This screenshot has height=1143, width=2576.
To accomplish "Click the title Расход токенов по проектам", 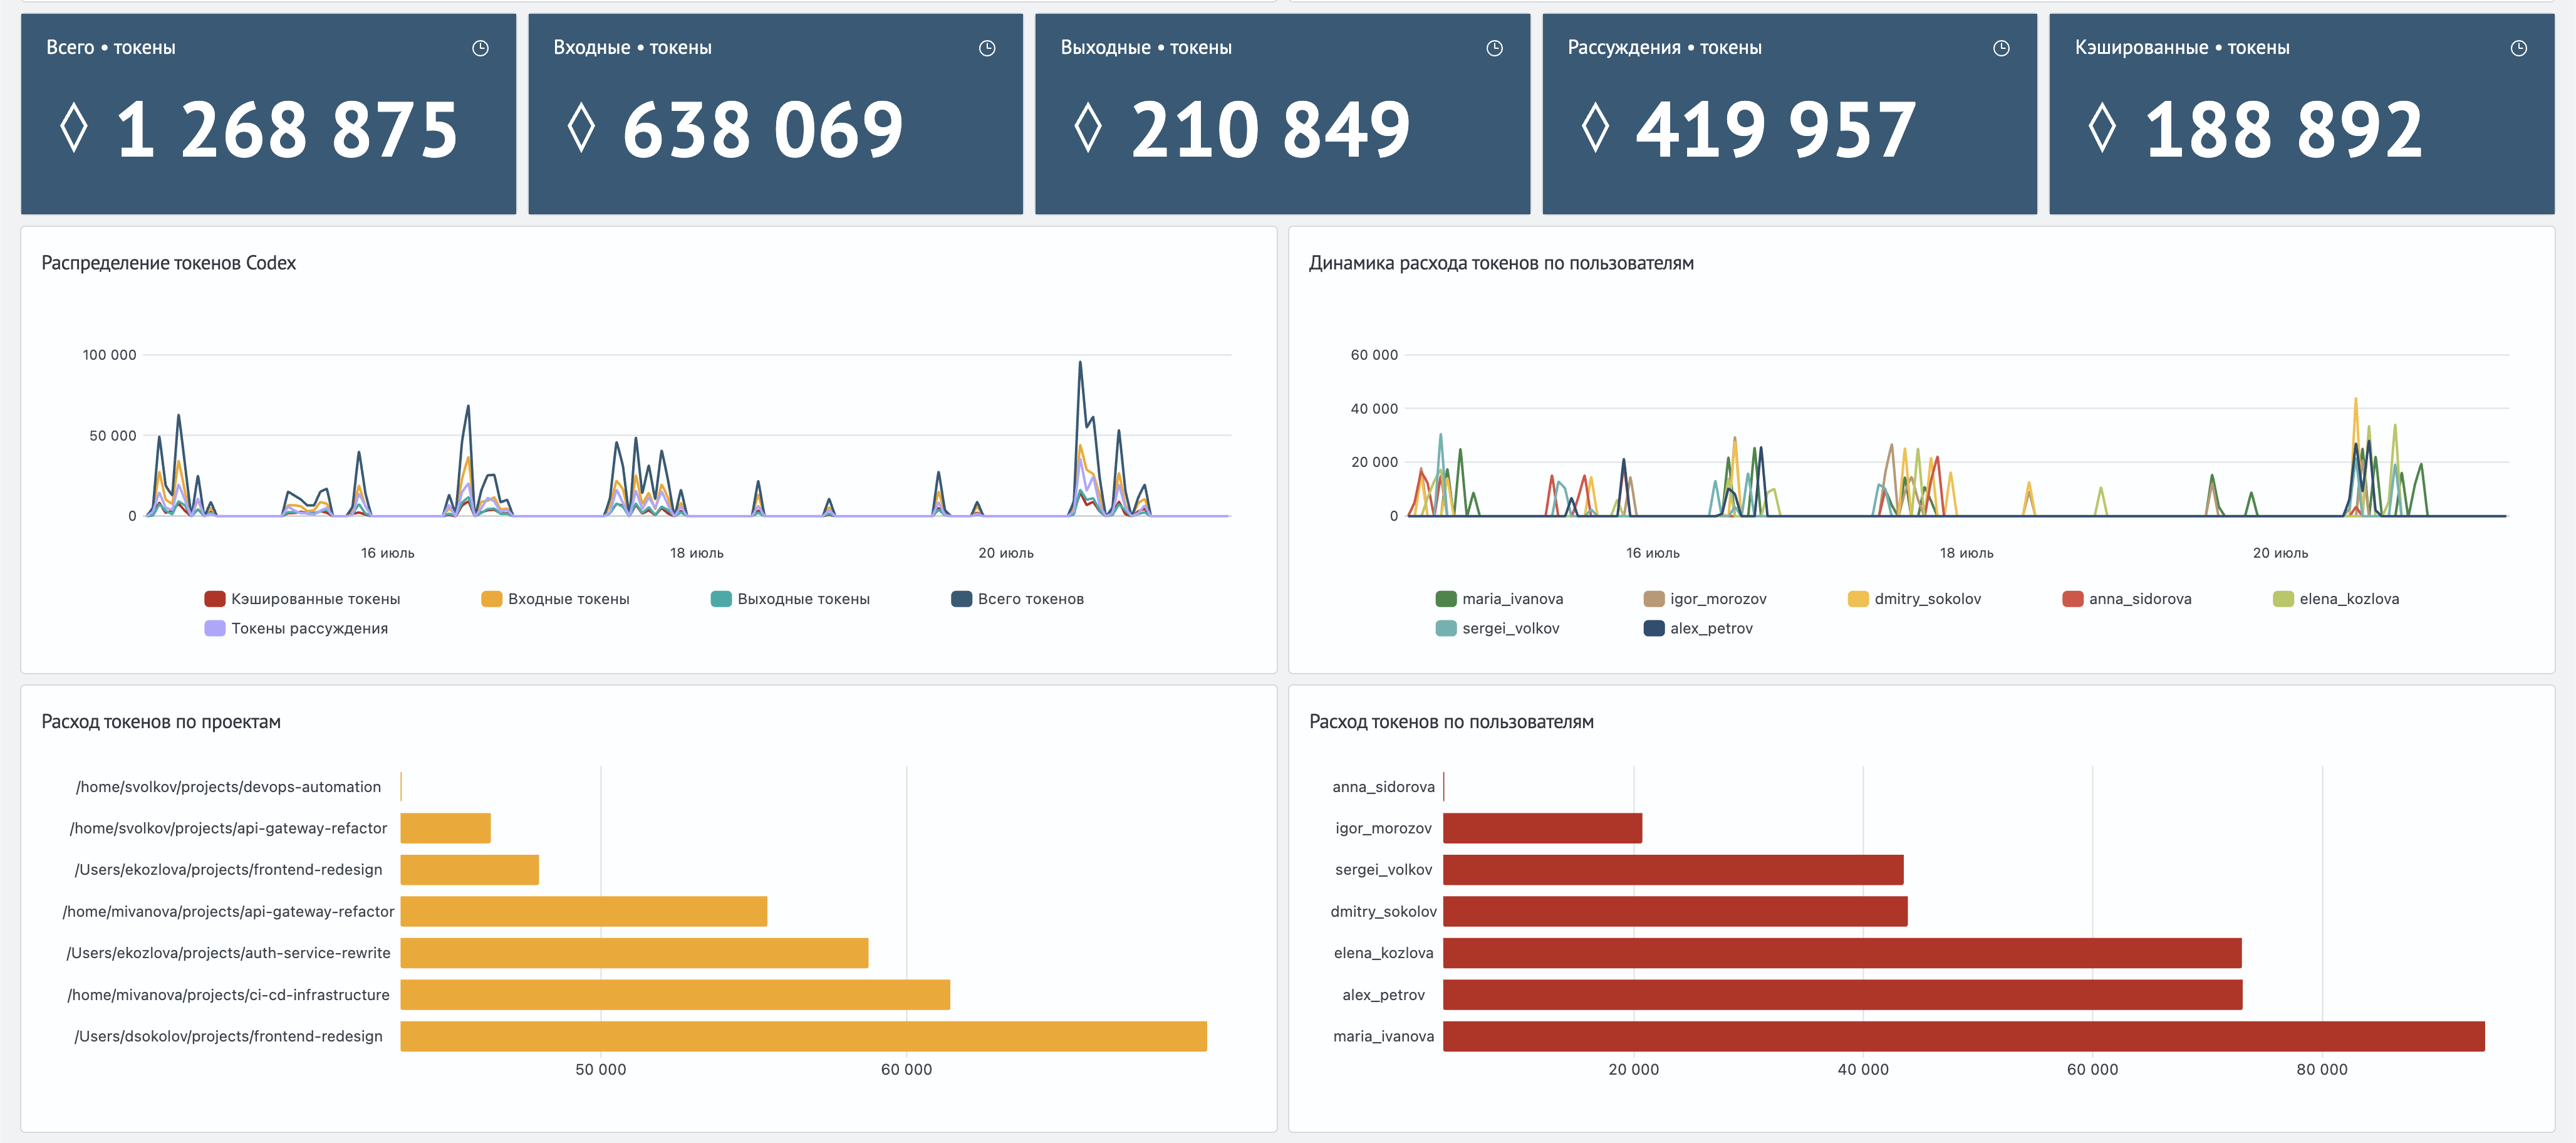I will tap(161, 722).
